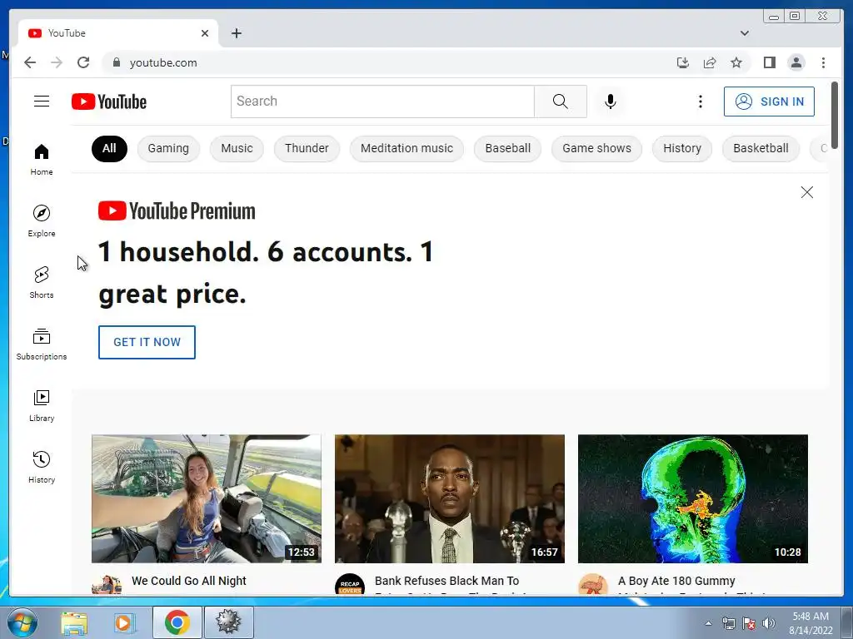Open the YouTube hamburger guide menu

(42, 101)
